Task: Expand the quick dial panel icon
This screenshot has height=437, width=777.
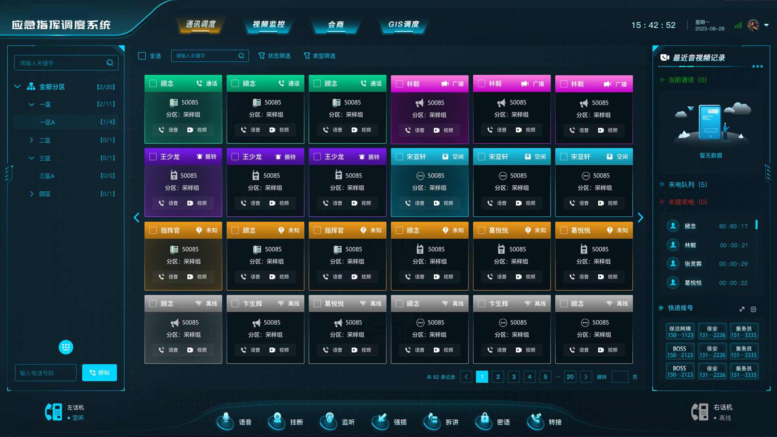Action: coord(742,309)
